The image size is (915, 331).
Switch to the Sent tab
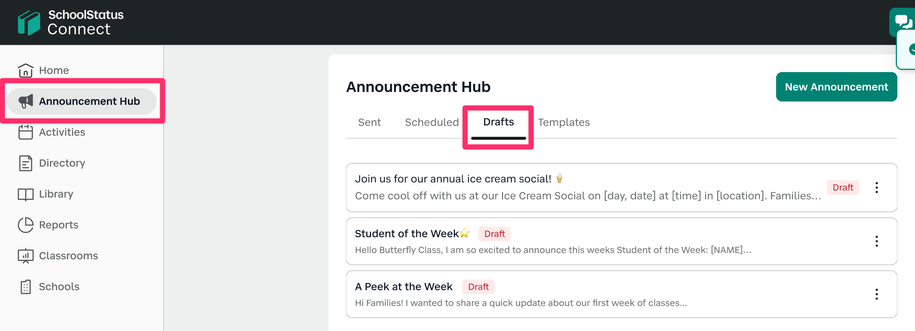point(369,122)
